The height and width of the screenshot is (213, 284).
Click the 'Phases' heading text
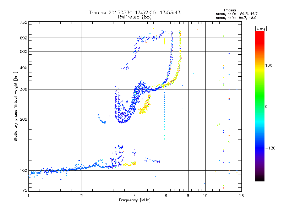[x=230, y=10]
